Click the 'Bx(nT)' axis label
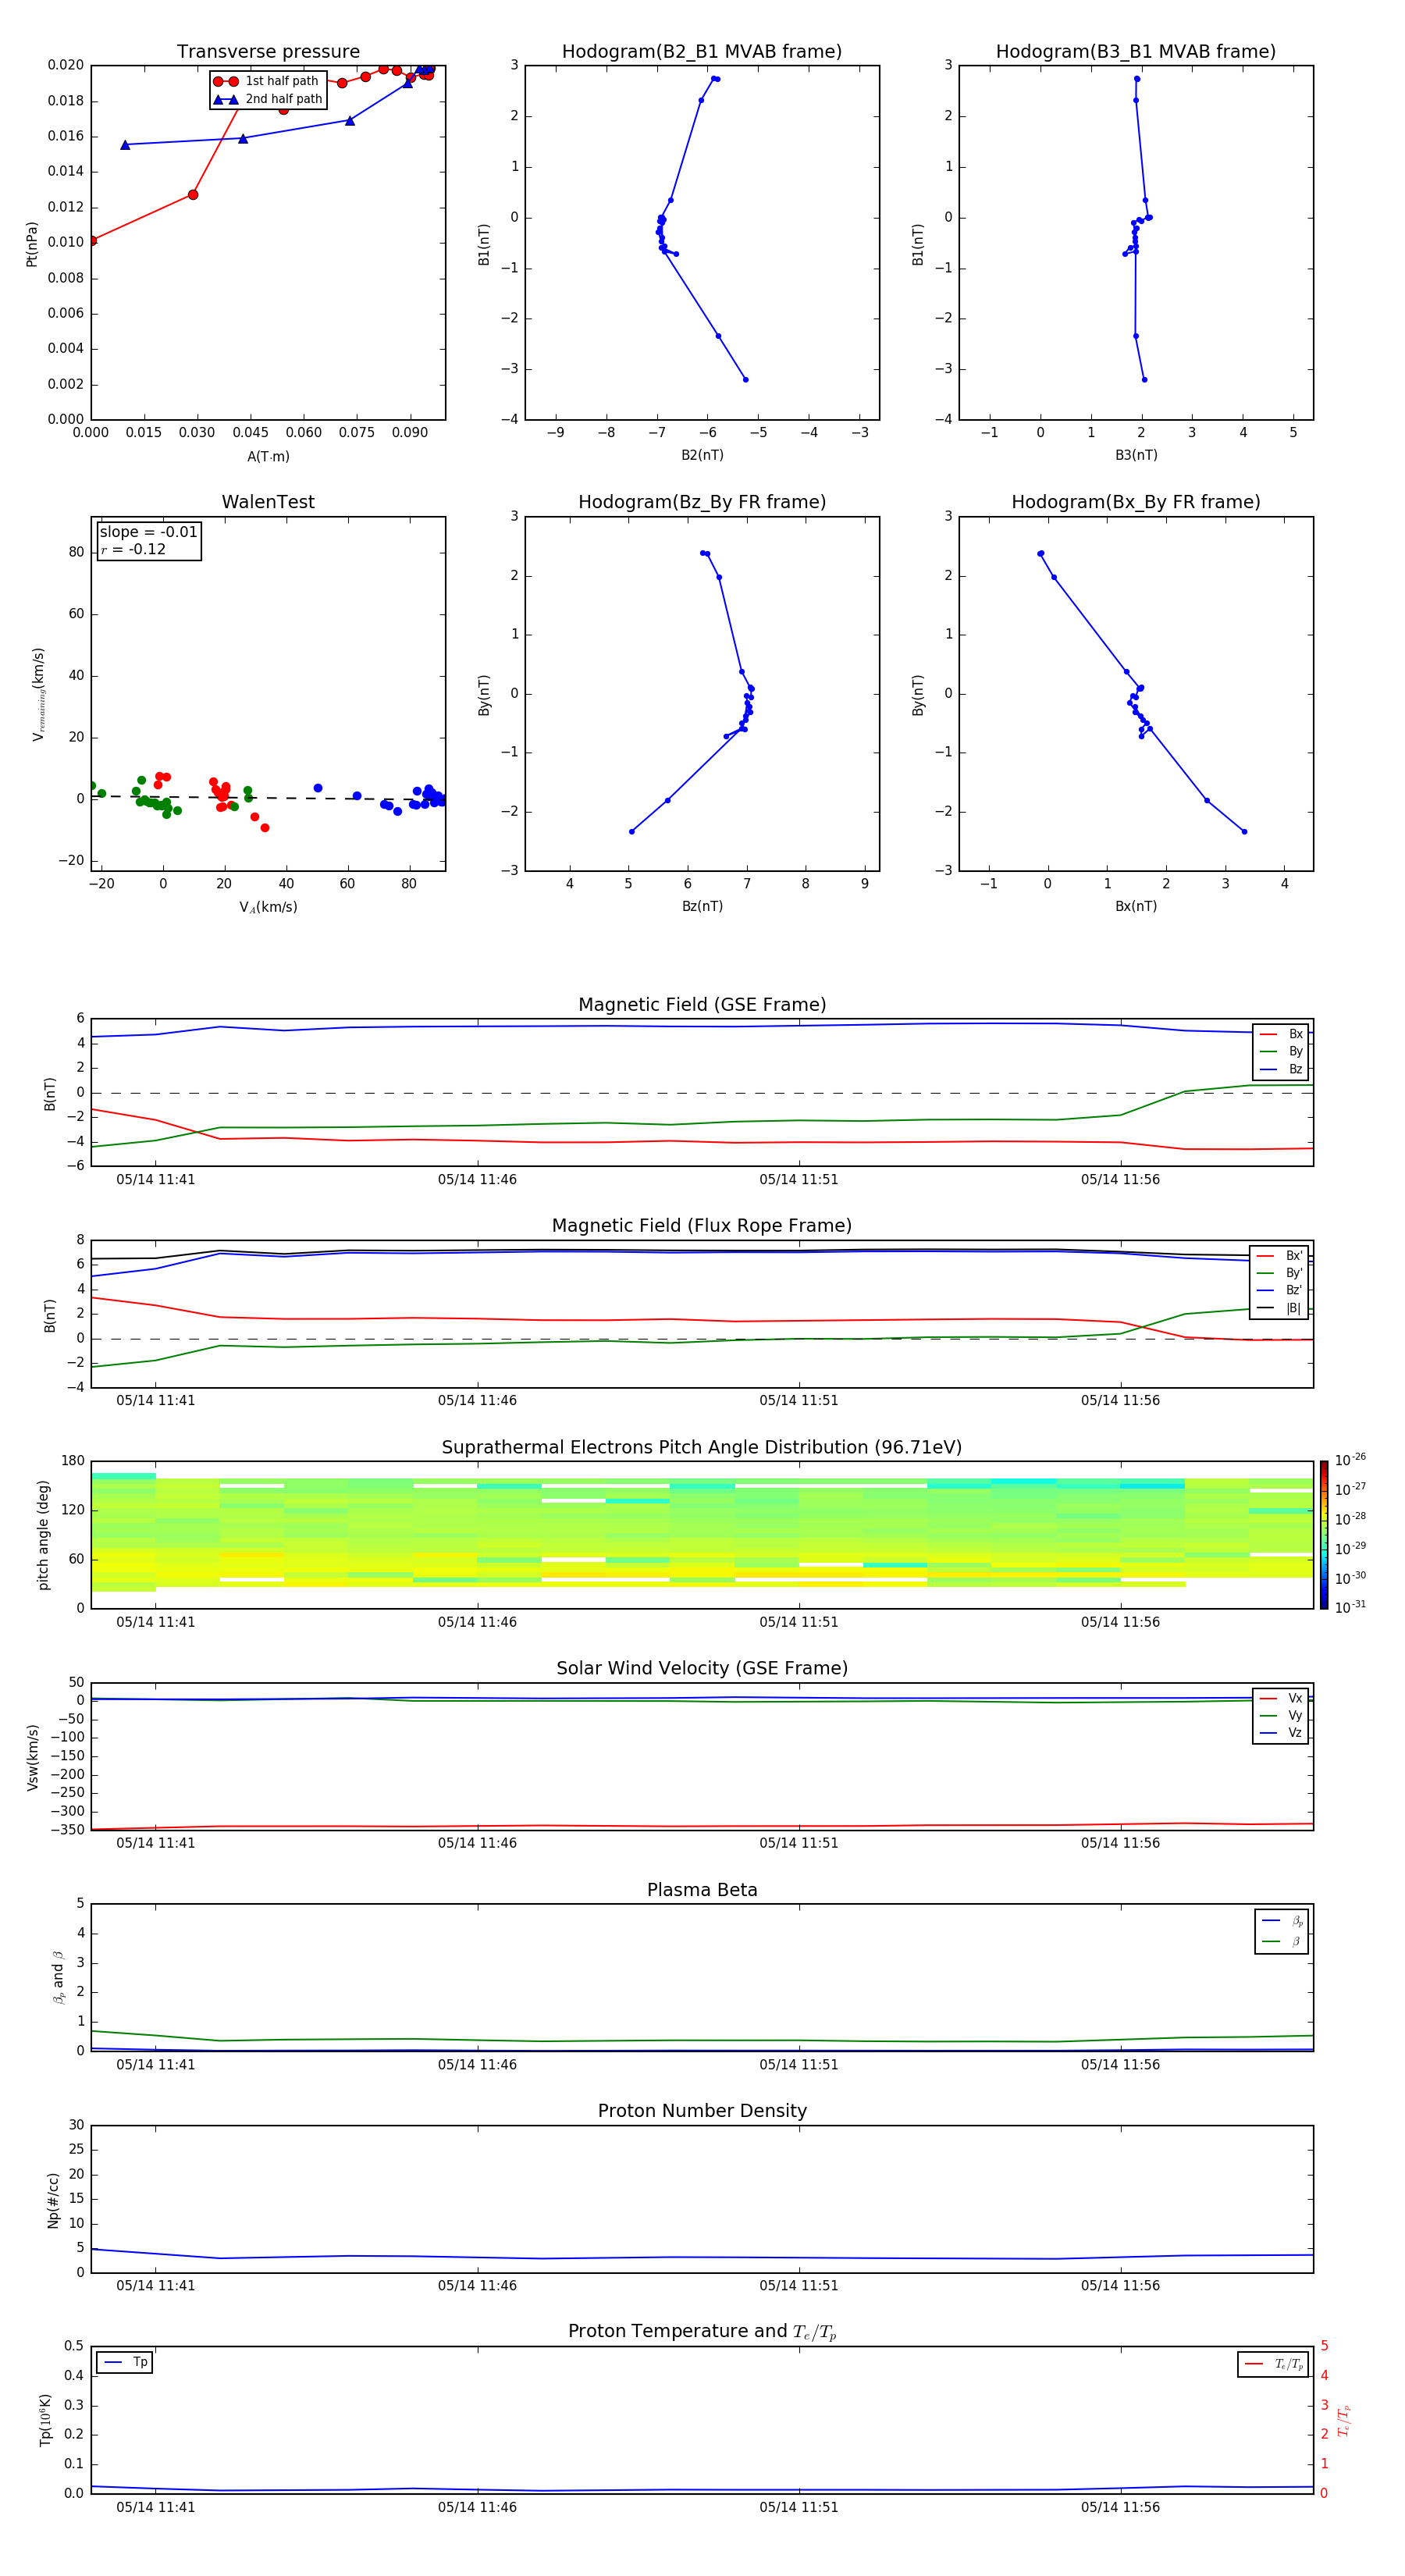The width and height of the screenshot is (1405, 2576). click(x=1136, y=906)
